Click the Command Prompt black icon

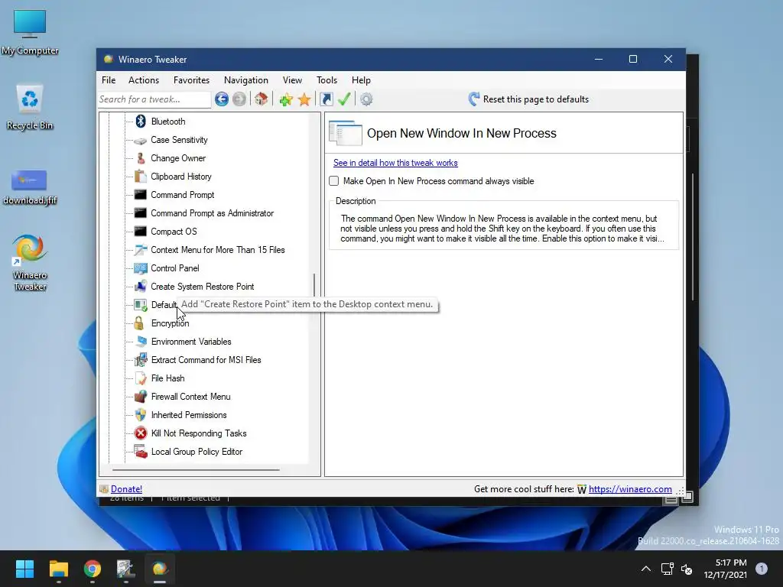(141, 195)
